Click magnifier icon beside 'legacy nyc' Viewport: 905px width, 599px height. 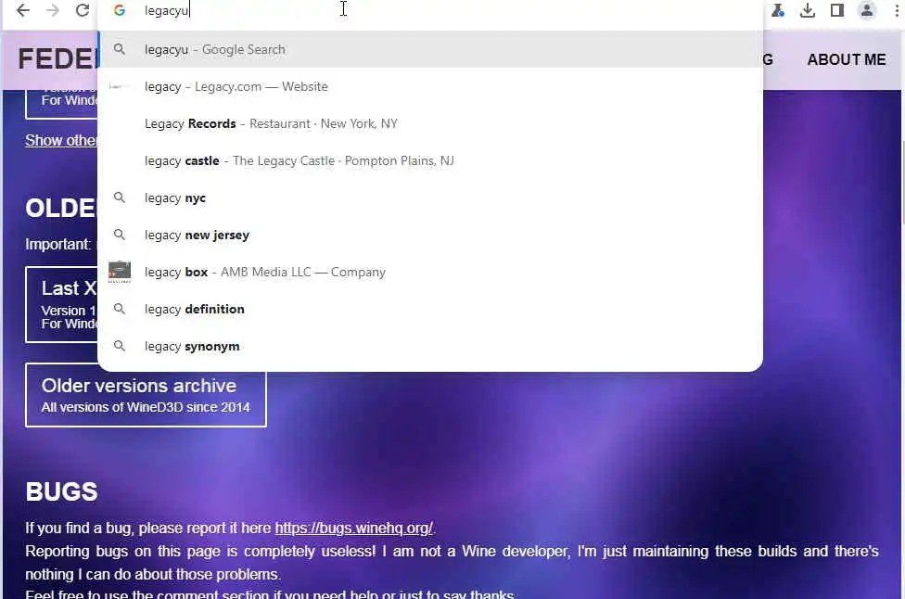120,198
